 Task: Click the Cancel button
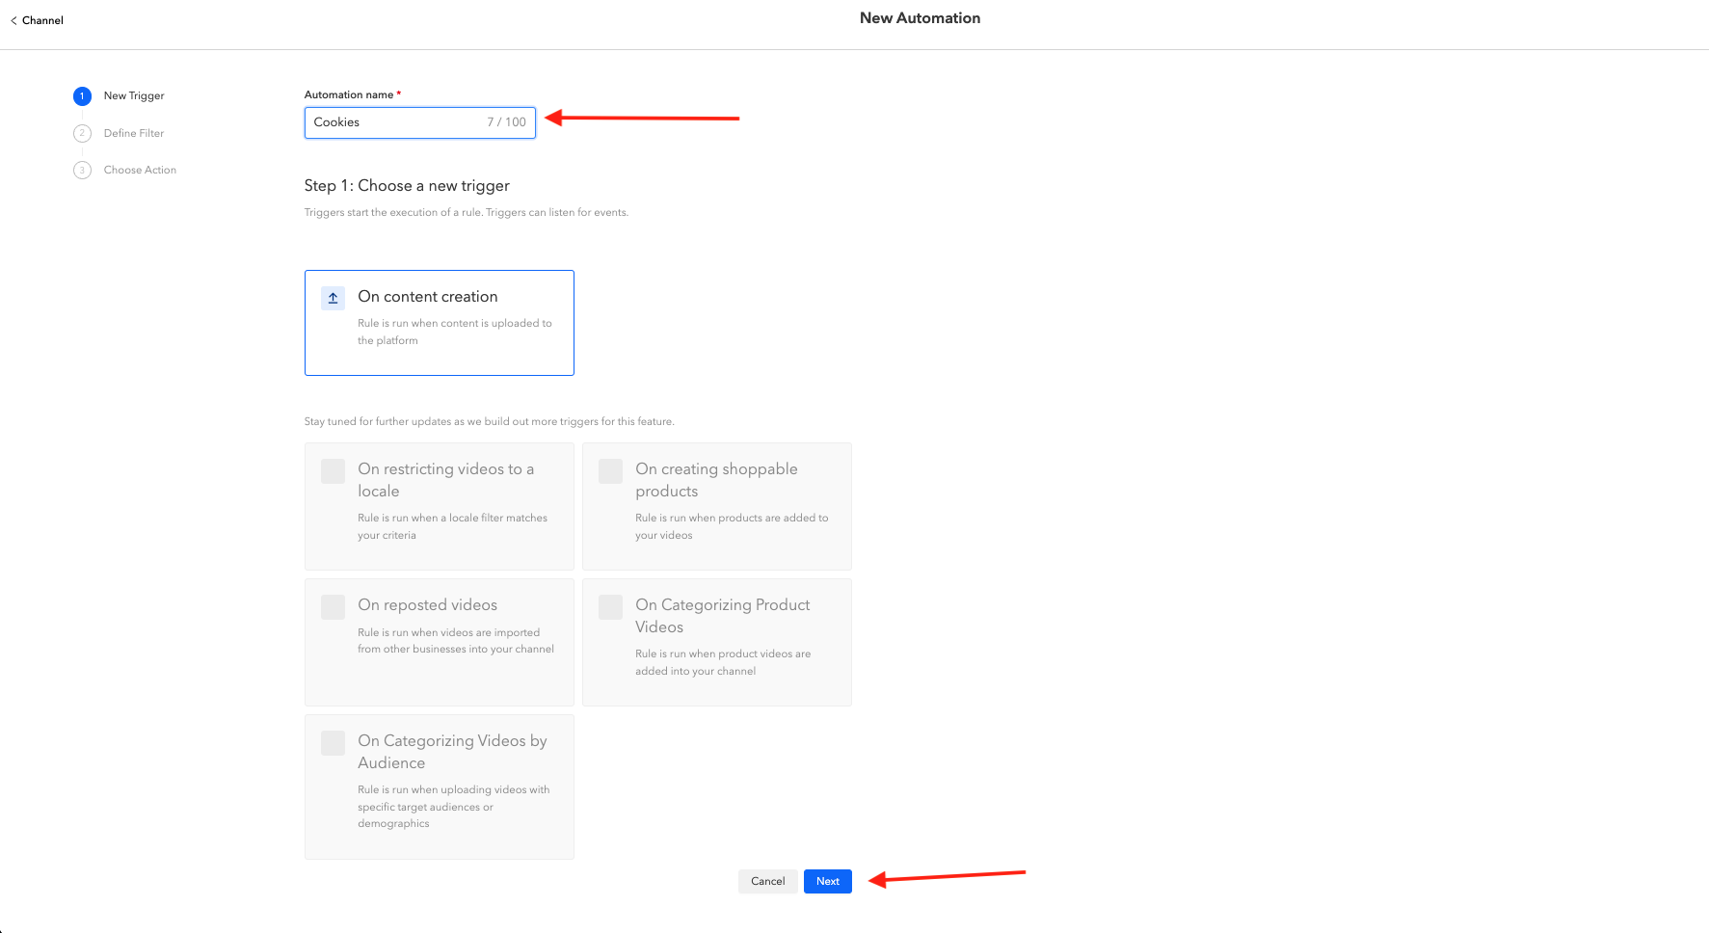tap(768, 881)
